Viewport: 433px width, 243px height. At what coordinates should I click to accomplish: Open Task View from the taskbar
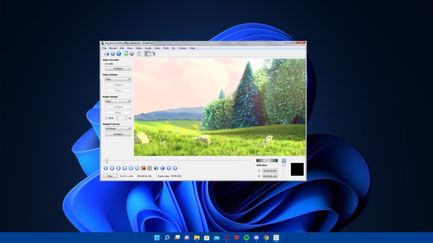coord(177,238)
